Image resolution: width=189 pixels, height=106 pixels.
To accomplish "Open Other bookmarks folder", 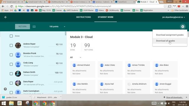I will tap(180, 10).
